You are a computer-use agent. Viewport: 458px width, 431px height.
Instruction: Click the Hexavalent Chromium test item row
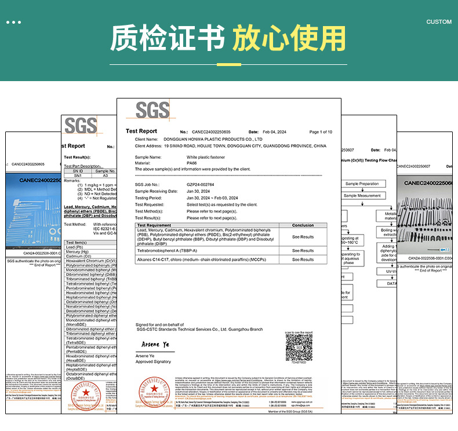90,261
